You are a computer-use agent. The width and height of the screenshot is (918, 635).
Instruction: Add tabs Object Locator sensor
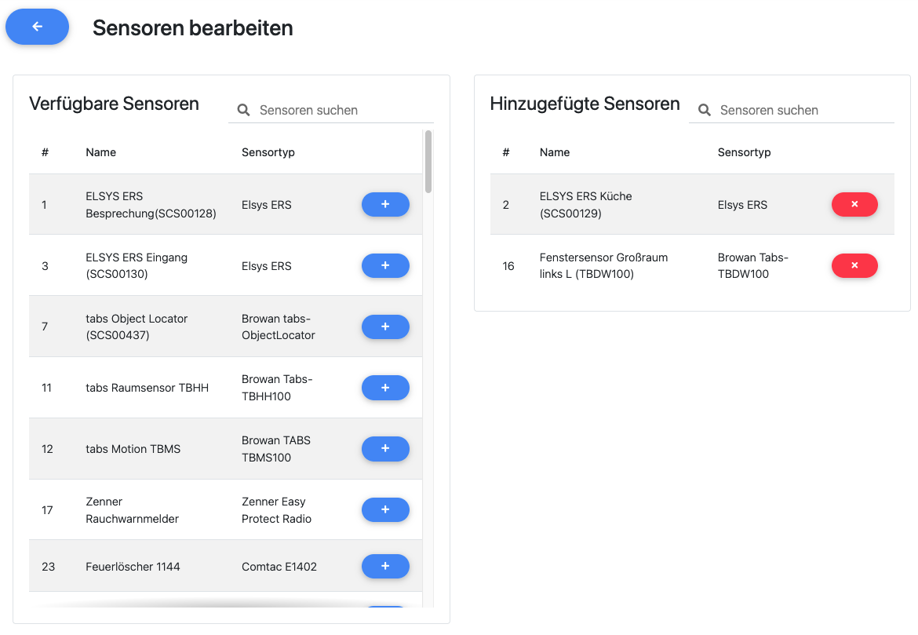click(385, 327)
